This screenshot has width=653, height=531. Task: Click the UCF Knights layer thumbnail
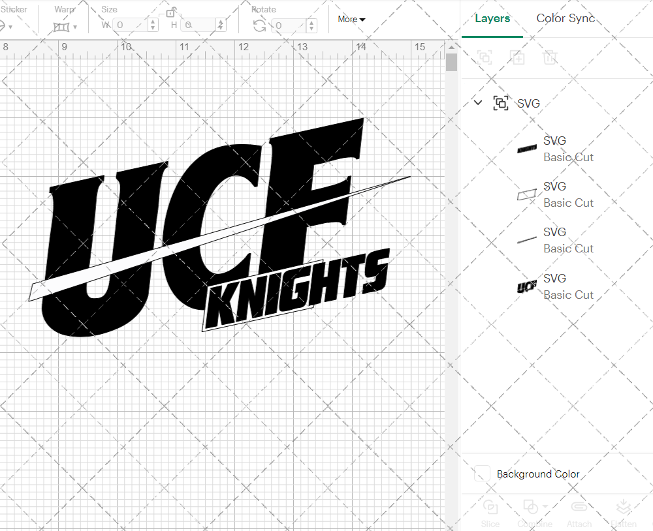coord(526,286)
